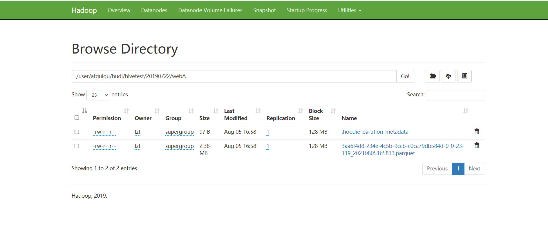Sort by the Block Size column arrows
This screenshot has width=548, height=226.
click(x=333, y=111)
